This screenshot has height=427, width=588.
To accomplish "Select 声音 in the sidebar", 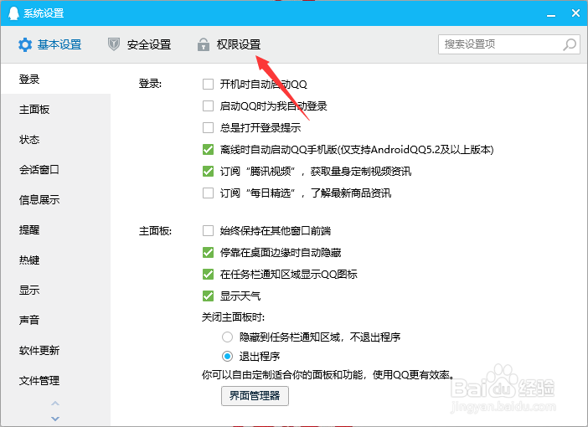I will pyautogui.click(x=56, y=320).
